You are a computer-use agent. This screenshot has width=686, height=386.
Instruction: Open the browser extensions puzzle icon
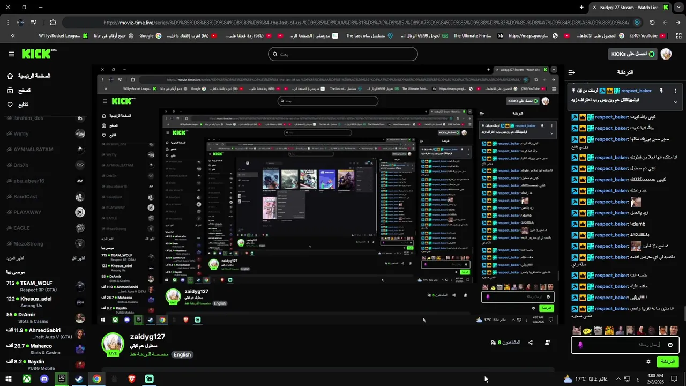click(x=53, y=23)
